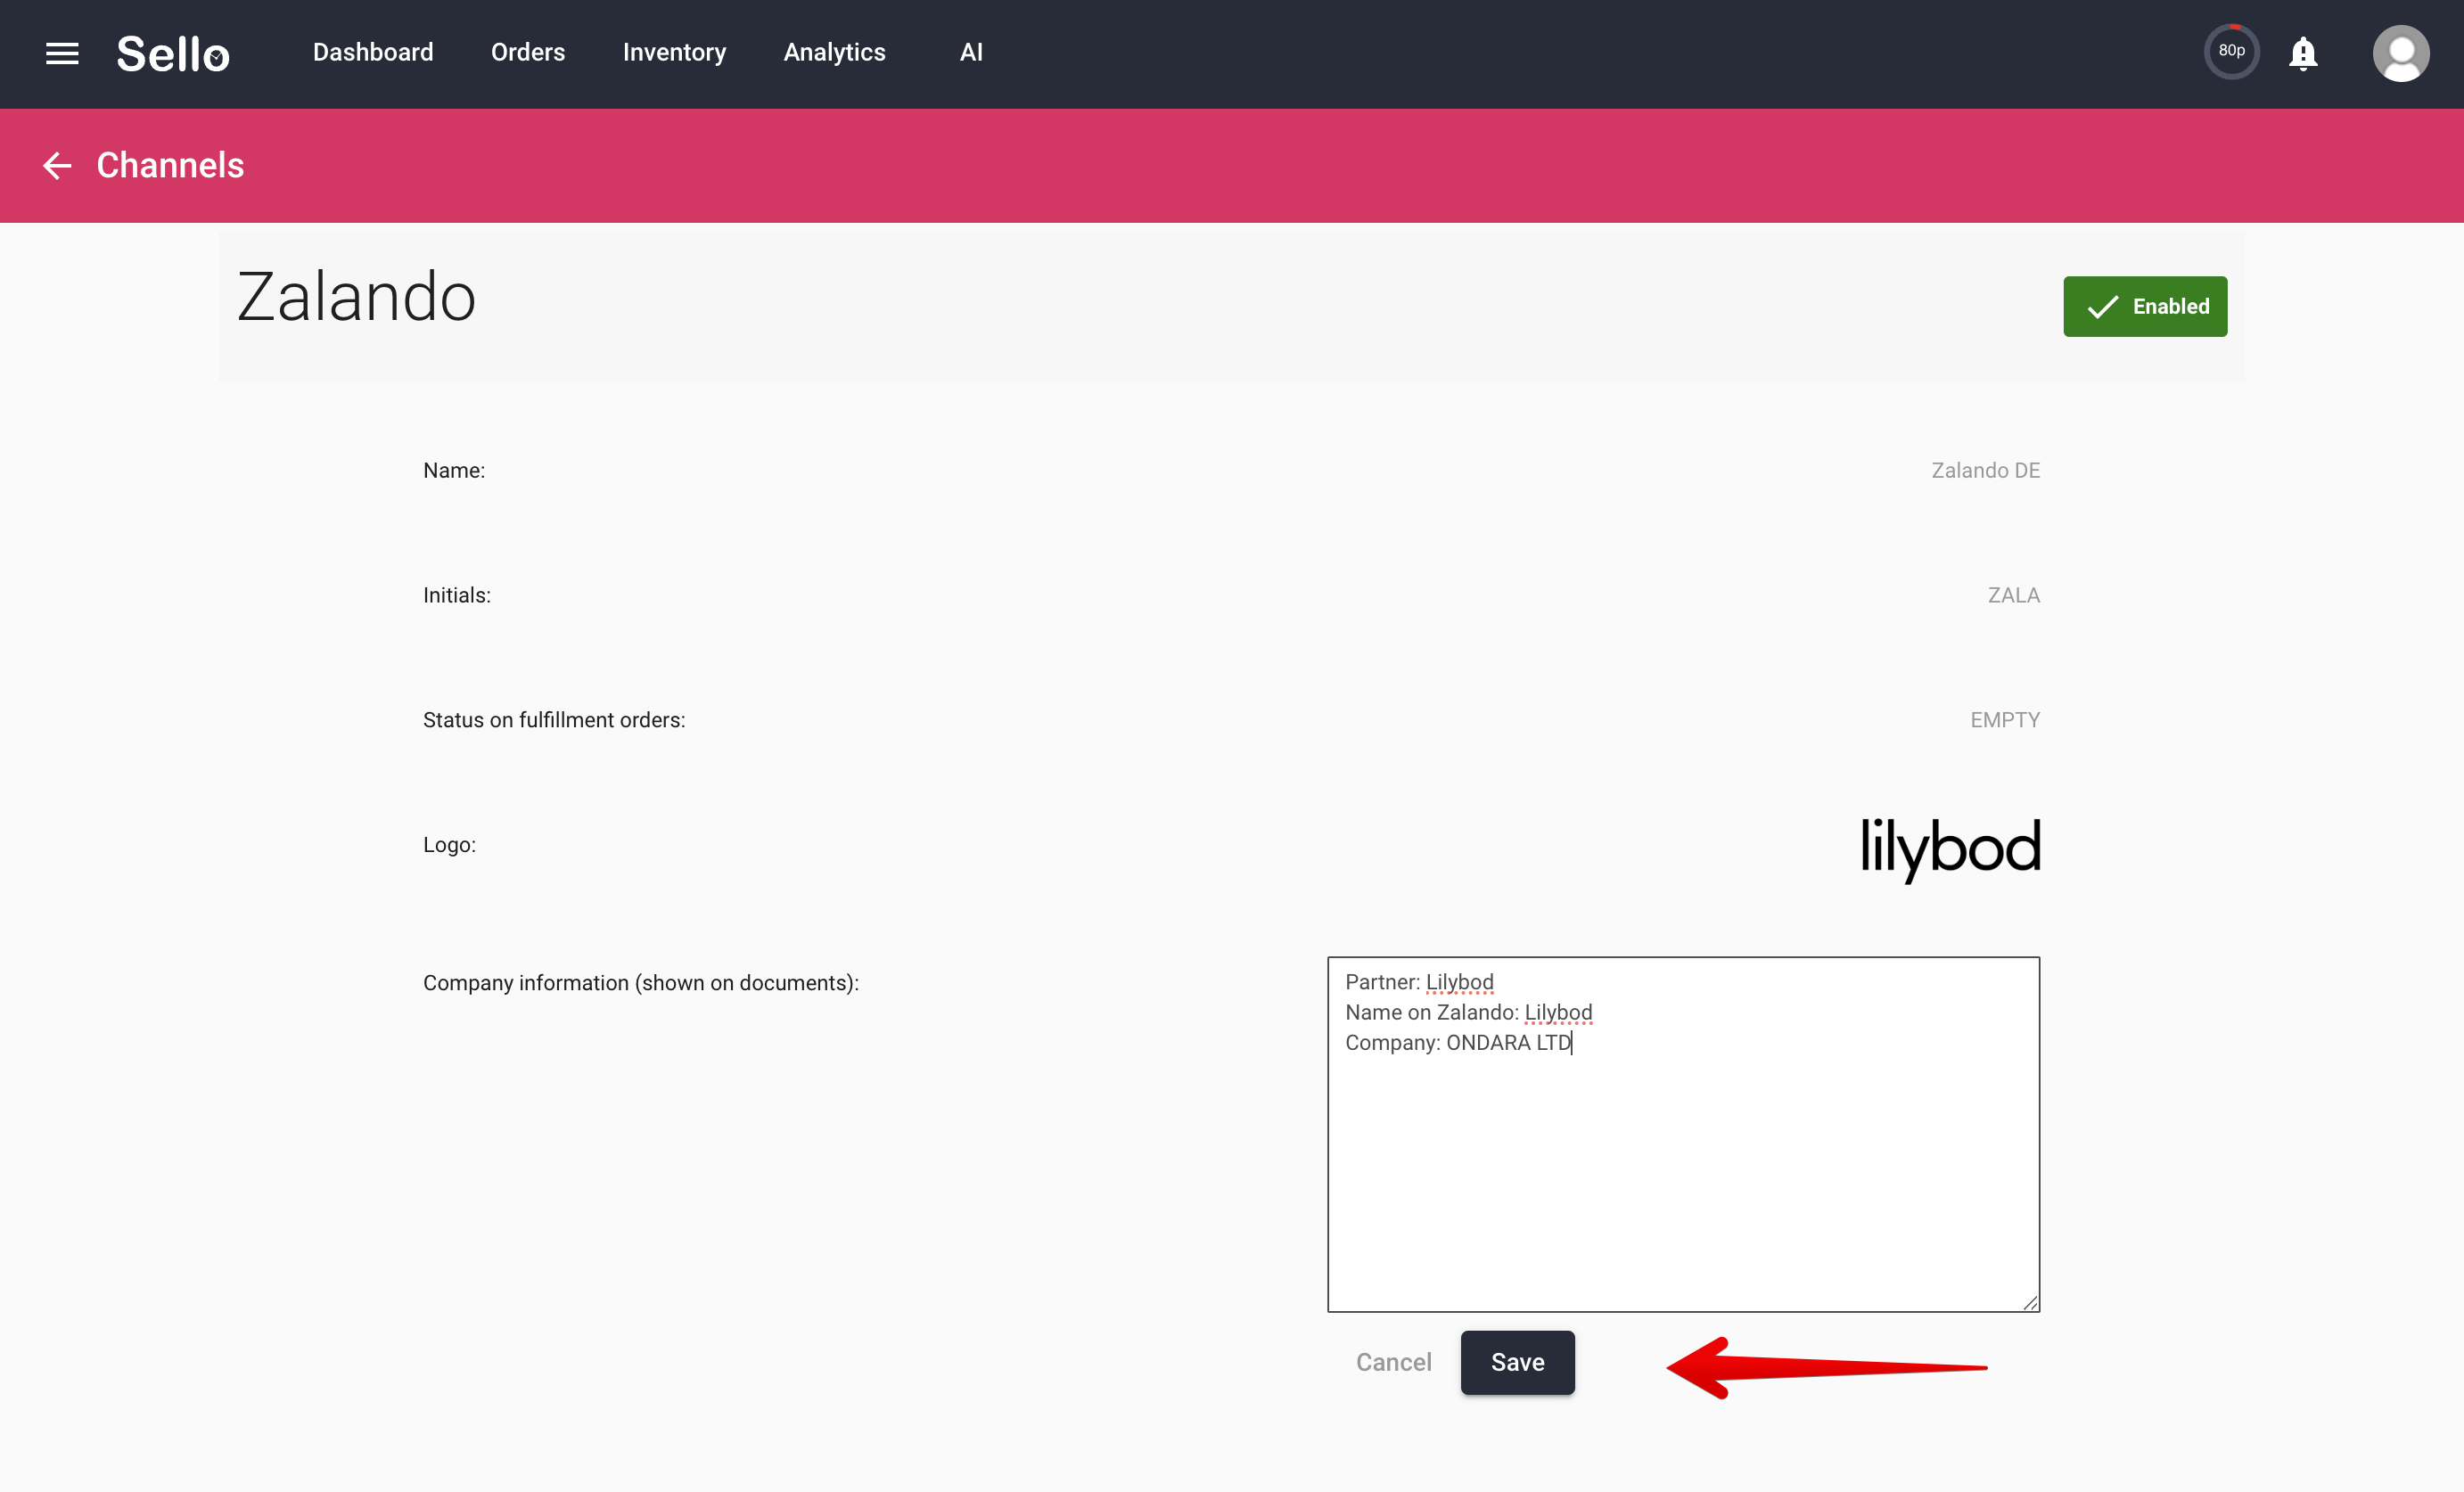Open the notifications bell

pyautogui.click(x=2303, y=53)
